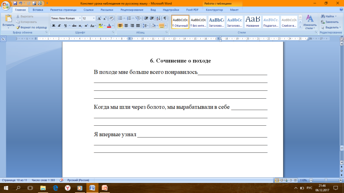Apply bulleted list
Screen dimensions: 344x193
click(x=120, y=18)
